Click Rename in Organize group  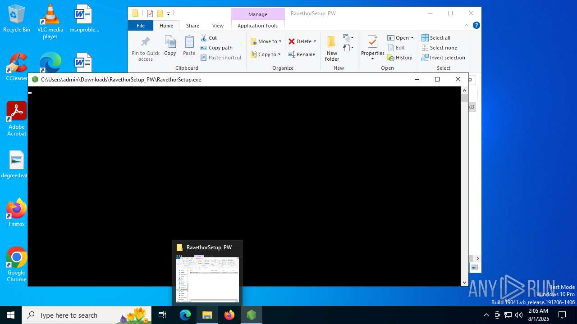pos(302,54)
